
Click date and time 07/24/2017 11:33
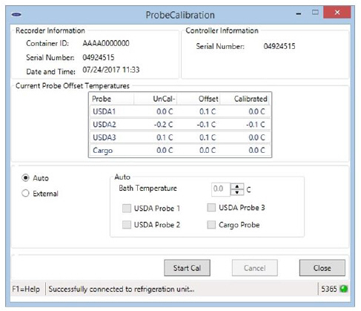(x=111, y=70)
